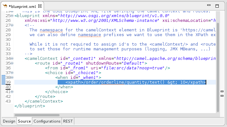Viewport: 227px width, 127px height.
Task: Fold the when element at line 38
Action: point(12,77)
